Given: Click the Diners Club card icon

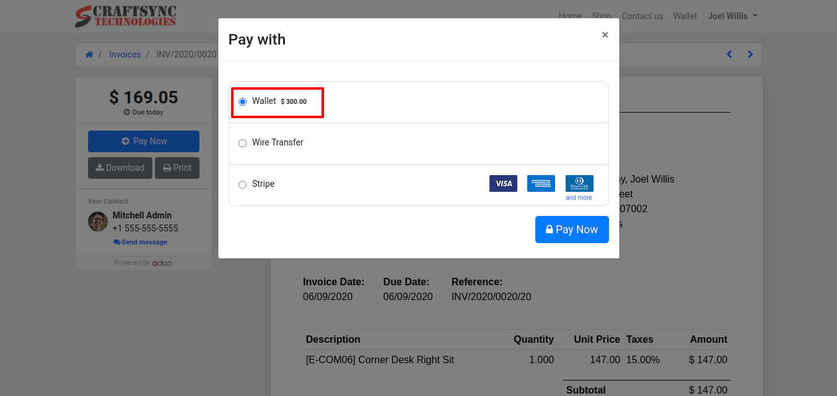Looking at the screenshot, I should (x=579, y=183).
